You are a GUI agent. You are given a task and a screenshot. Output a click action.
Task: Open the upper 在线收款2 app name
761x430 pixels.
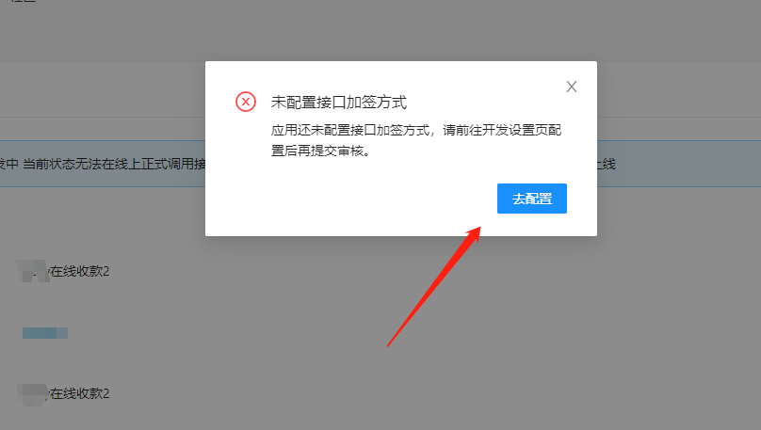pyautogui.click(x=80, y=271)
